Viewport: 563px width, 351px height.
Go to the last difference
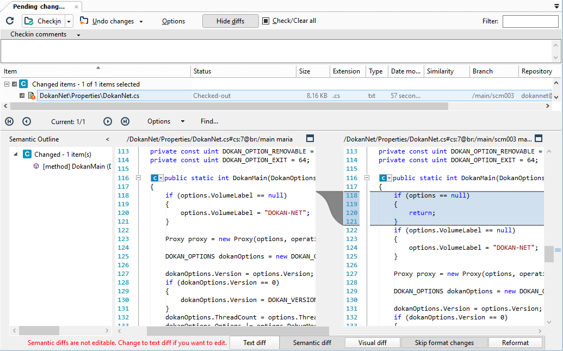(x=125, y=121)
